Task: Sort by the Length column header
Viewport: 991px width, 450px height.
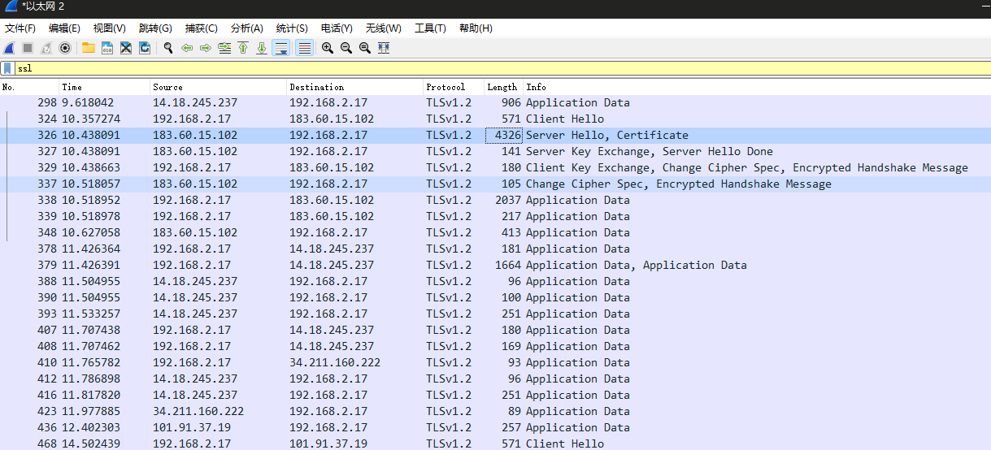Action: 503,87
